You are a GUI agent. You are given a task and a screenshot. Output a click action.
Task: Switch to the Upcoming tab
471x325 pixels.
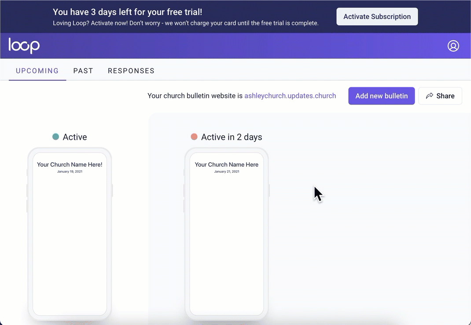click(x=37, y=71)
